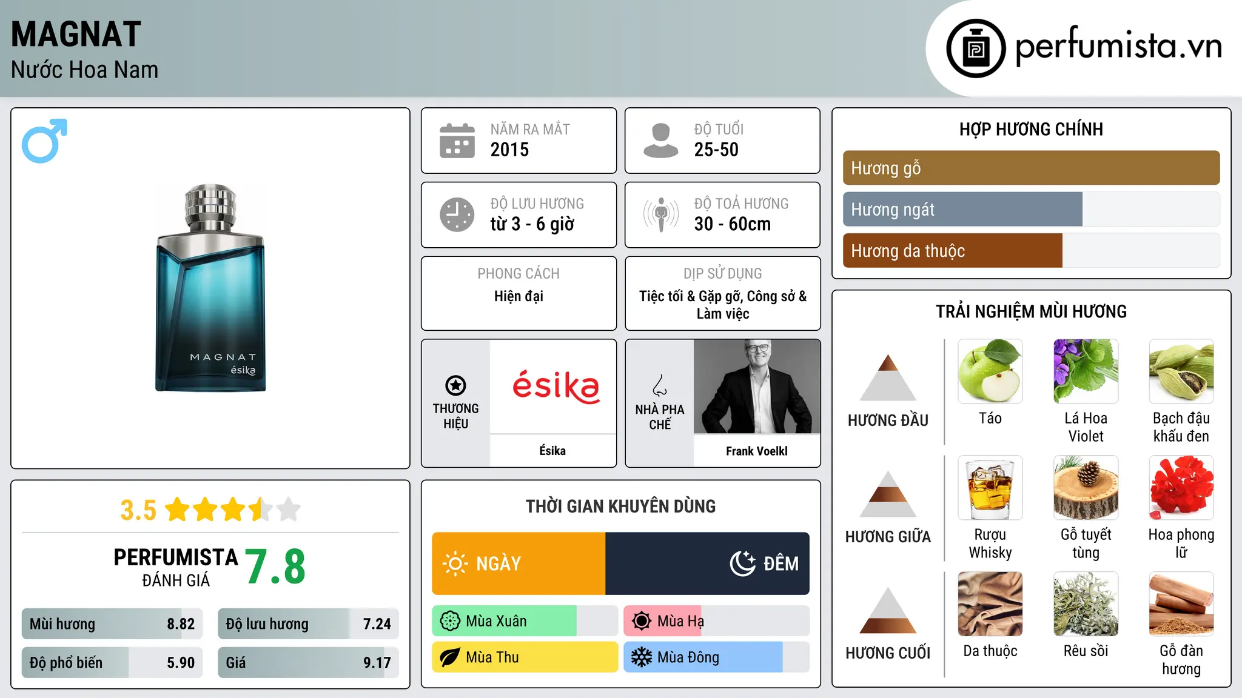Screen dimensions: 1242x698
Task: Click the yellow Mùa Thu season bar
Action: (x=525, y=657)
